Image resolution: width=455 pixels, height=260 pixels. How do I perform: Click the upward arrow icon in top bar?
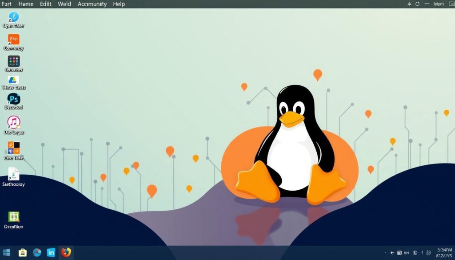(409, 4)
